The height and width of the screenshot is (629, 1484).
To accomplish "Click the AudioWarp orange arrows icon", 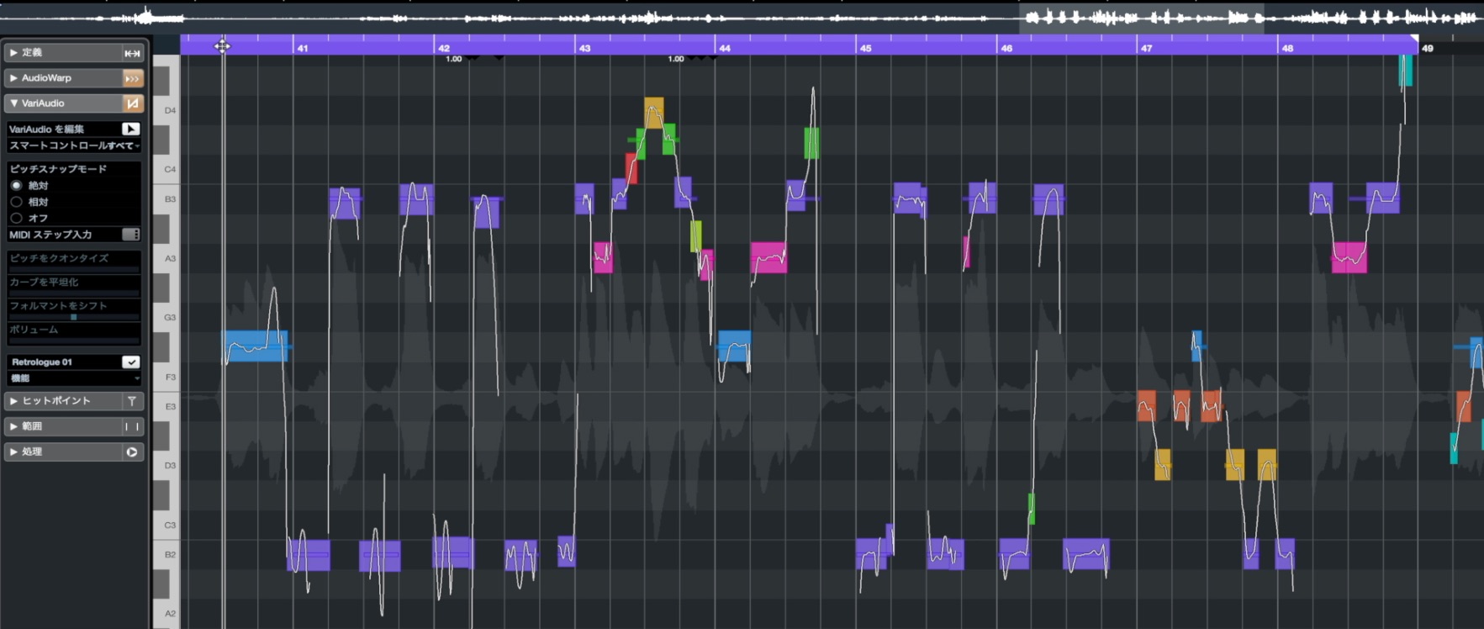I will (x=132, y=78).
